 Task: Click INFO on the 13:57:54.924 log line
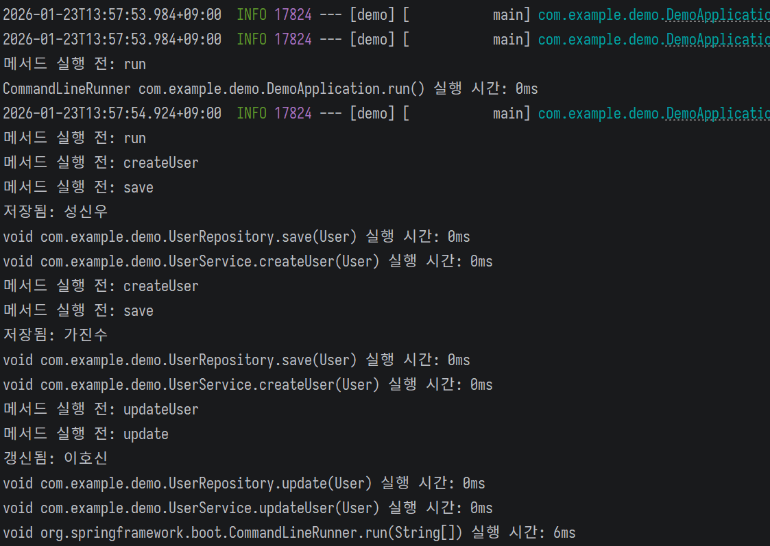tap(252, 114)
